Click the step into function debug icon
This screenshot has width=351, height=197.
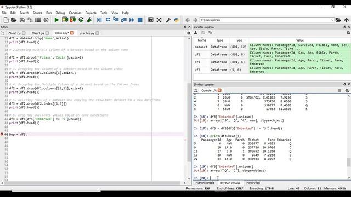[116, 20]
